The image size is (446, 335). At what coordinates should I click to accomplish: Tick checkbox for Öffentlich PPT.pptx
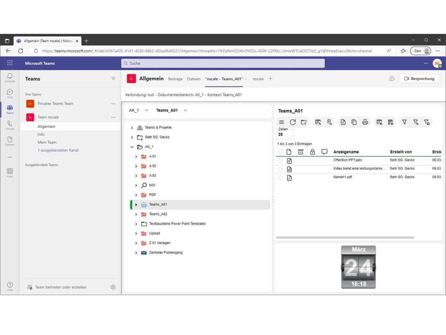[x=280, y=161]
